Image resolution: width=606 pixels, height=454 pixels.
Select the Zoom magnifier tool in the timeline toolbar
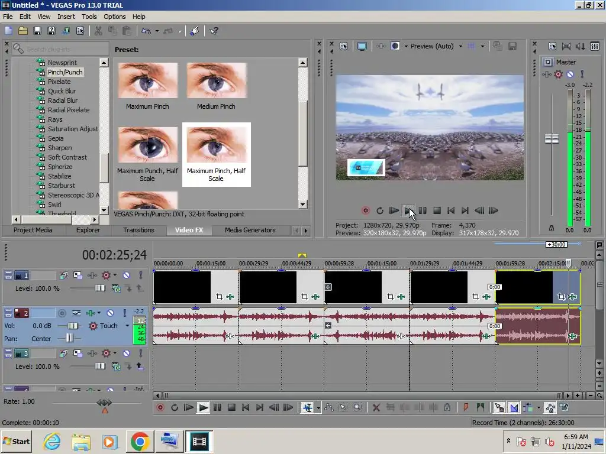[357, 407]
